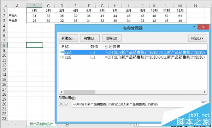This screenshot has width=212, height=128.
Task: Click 产品B value 30 under 2月
Action: coord(48,21)
